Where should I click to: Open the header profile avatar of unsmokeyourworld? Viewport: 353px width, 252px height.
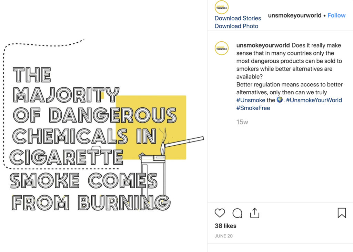click(222, 8)
